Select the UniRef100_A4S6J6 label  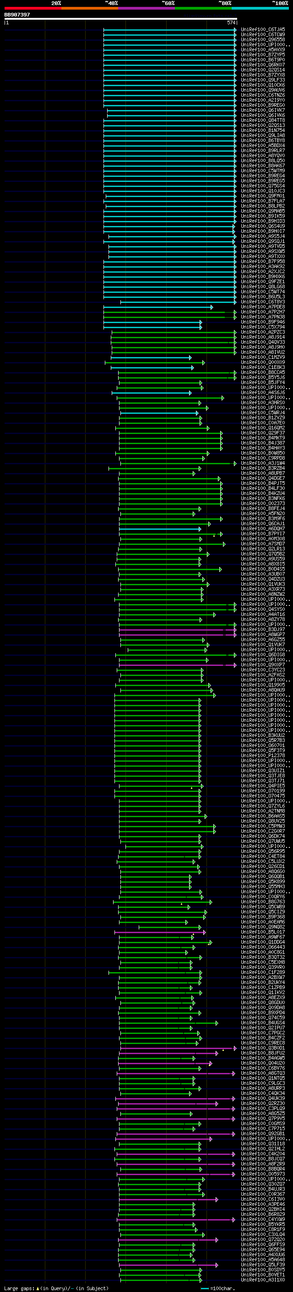click(262, 393)
